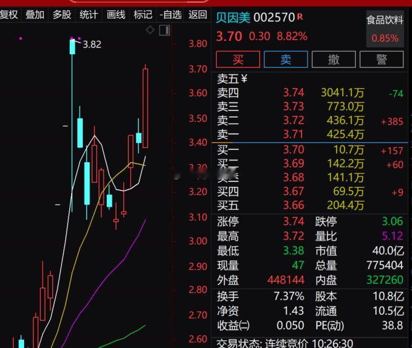Image resolution: width=412 pixels, height=348 pixels.
Task: Click the stock name 贝因美
Action: click(233, 17)
